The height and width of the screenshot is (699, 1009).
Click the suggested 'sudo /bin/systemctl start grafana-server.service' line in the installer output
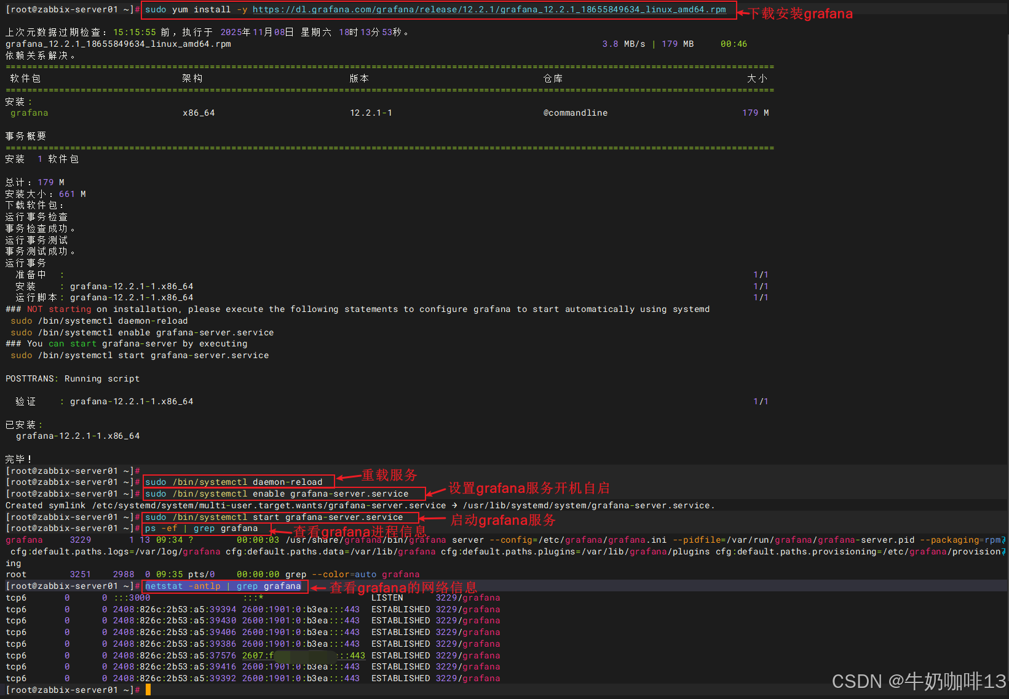(x=140, y=355)
